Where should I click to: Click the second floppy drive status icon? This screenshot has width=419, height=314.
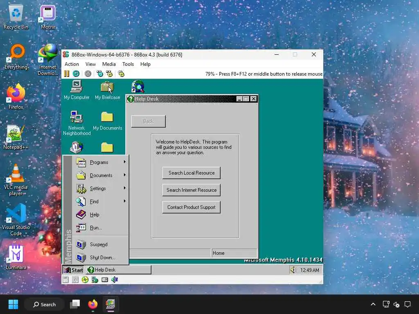pos(75,280)
